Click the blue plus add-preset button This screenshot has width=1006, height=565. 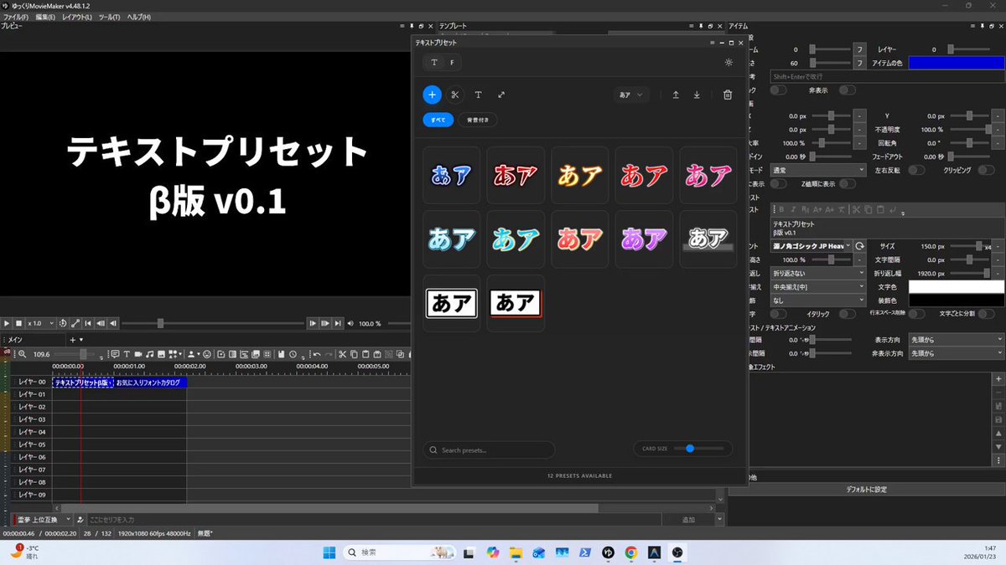tap(433, 95)
